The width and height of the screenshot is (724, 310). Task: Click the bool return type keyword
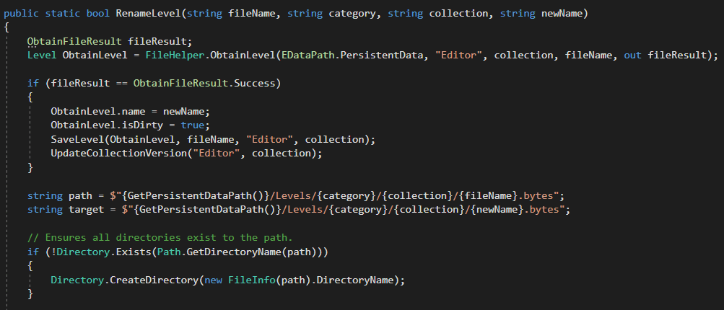point(98,14)
